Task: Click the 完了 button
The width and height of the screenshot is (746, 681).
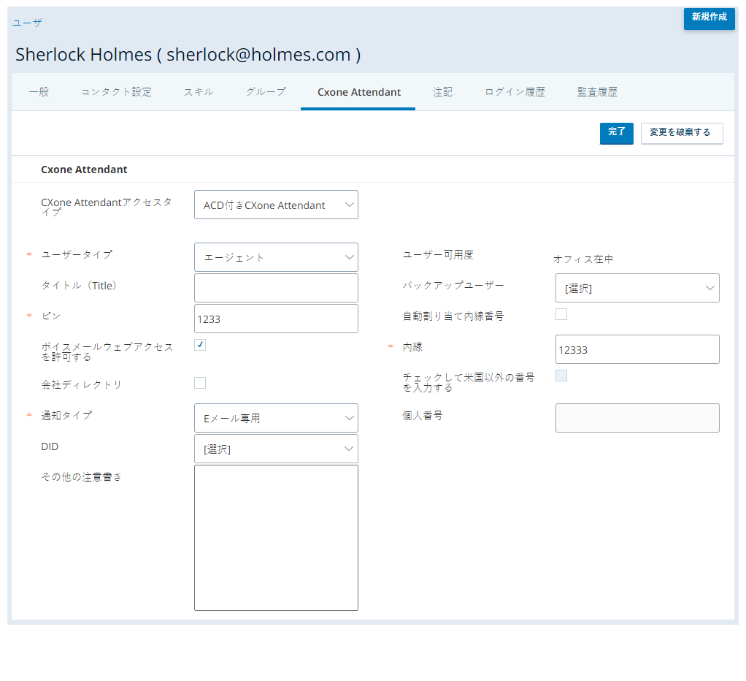Action: (x=616, y=133)
